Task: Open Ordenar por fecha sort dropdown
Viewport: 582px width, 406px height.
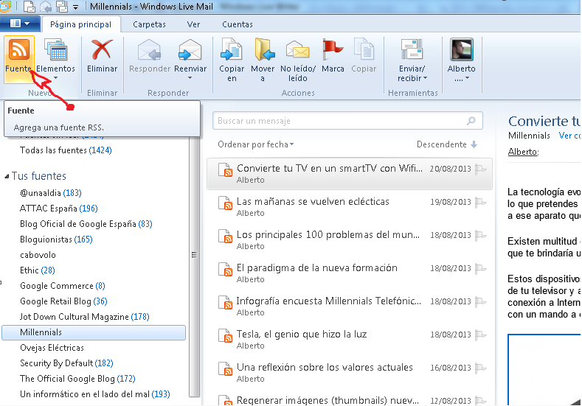Action: [255, 144]
